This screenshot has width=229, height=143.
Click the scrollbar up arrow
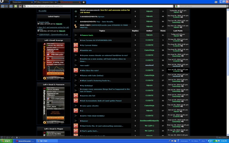(x=228, y=10)
